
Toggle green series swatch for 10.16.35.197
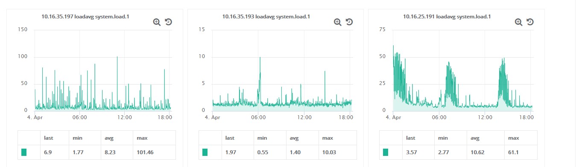click(x=24, y=152)
